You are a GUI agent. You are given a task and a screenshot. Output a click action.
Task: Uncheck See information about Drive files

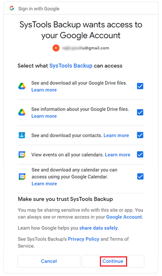(140, 112)
